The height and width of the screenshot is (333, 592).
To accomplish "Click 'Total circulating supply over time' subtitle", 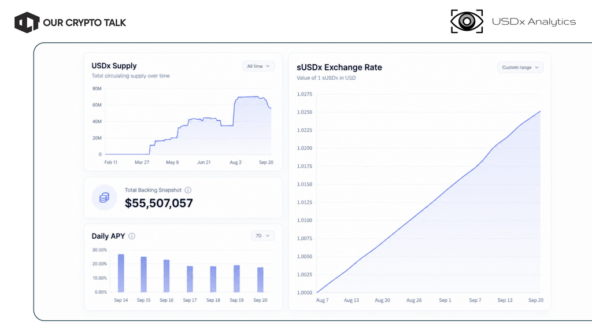I will click(131, 76).
